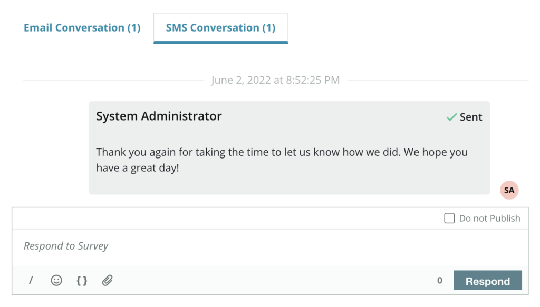This screenshot has width=540, height=307.
Task: Click the Sent status text
Action: (471, 117)
